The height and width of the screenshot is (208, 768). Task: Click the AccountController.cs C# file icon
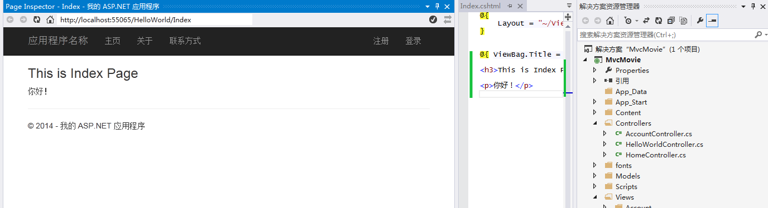[618, 133]
